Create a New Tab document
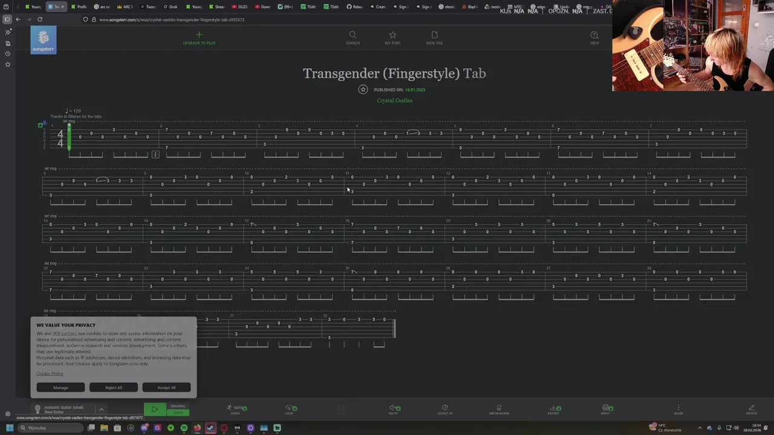Viewport: 774px width, 435px height. pyautogui.click(x=434, y=37)
